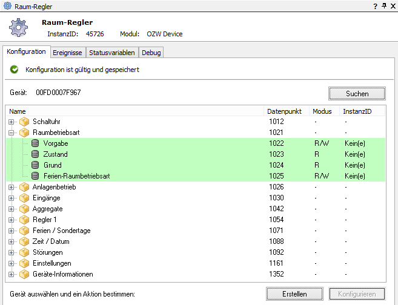Click the Erstellen button
The width and height of the screenshot is (398, 305).
click(x=294, y=294)
